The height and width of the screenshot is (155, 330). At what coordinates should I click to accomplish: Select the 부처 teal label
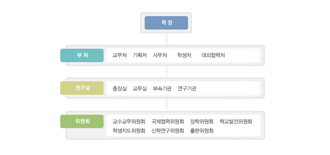(x=82, y=55)
